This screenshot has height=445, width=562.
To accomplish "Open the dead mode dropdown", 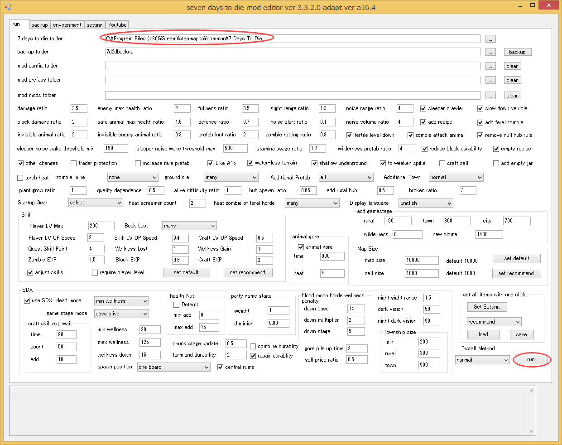I will pyautogui.click(x=121, y=301).
